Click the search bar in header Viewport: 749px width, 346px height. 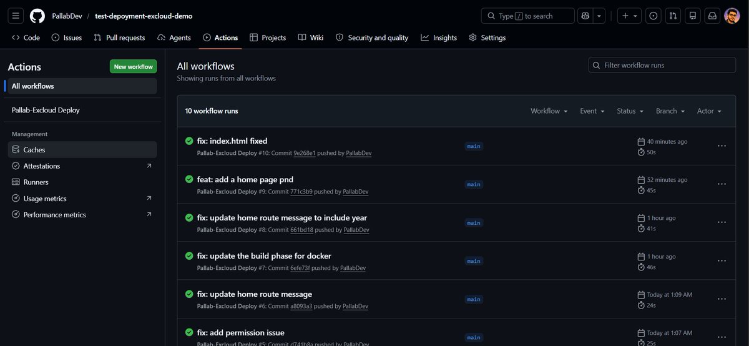pyautogui.click(x=528, y=16)
